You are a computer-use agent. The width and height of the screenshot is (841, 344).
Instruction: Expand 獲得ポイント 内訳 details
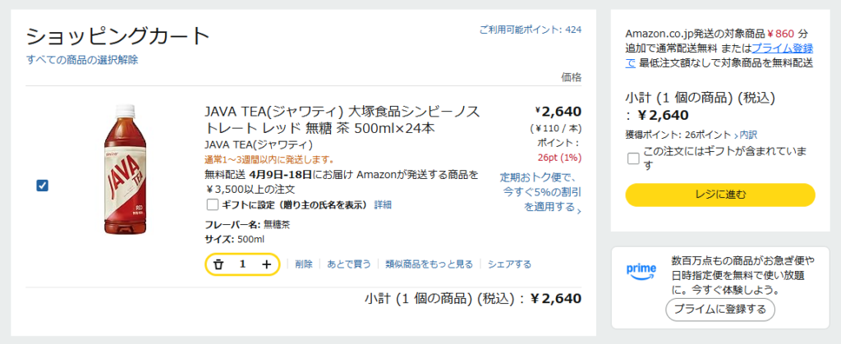(x=747, y=135)
